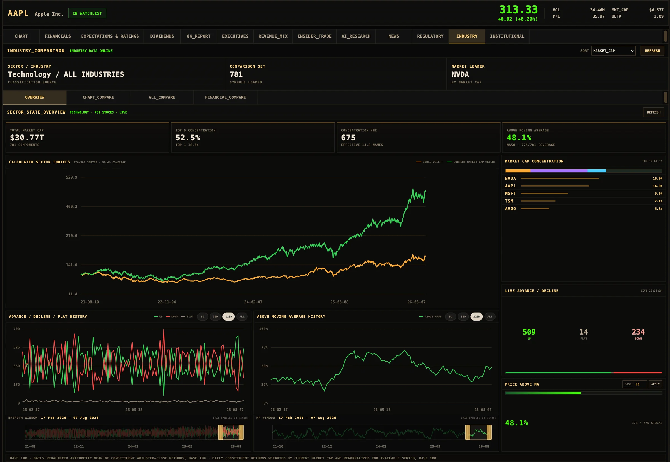Click the purple segment of concentration bar
670x462 pixels.
point(559,171)
